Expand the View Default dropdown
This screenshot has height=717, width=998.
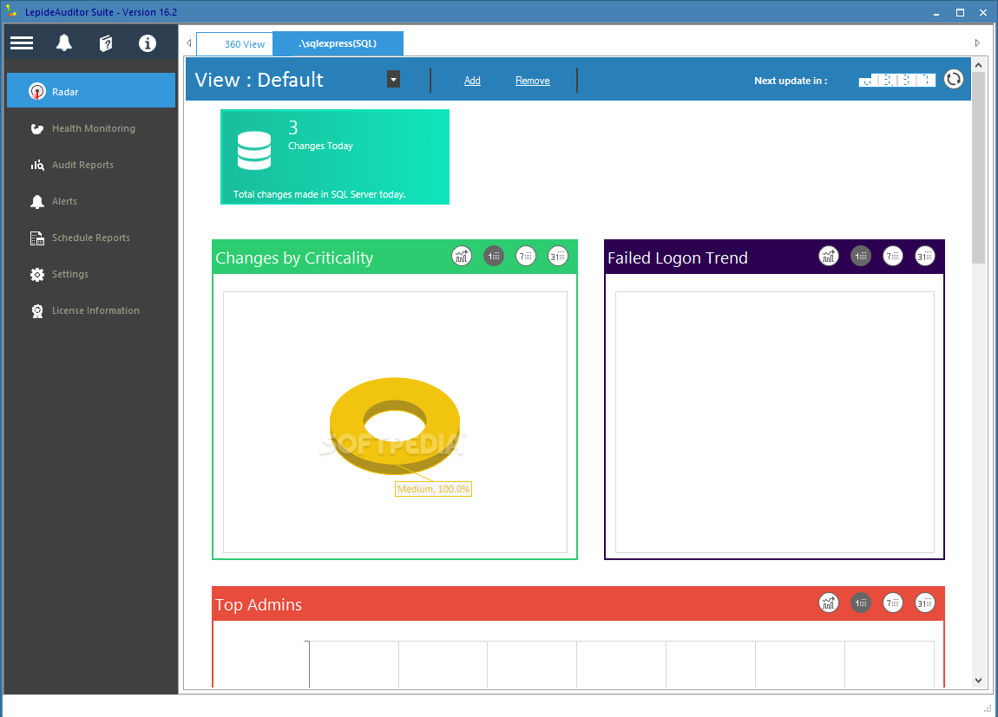click(x=393, y=80)
